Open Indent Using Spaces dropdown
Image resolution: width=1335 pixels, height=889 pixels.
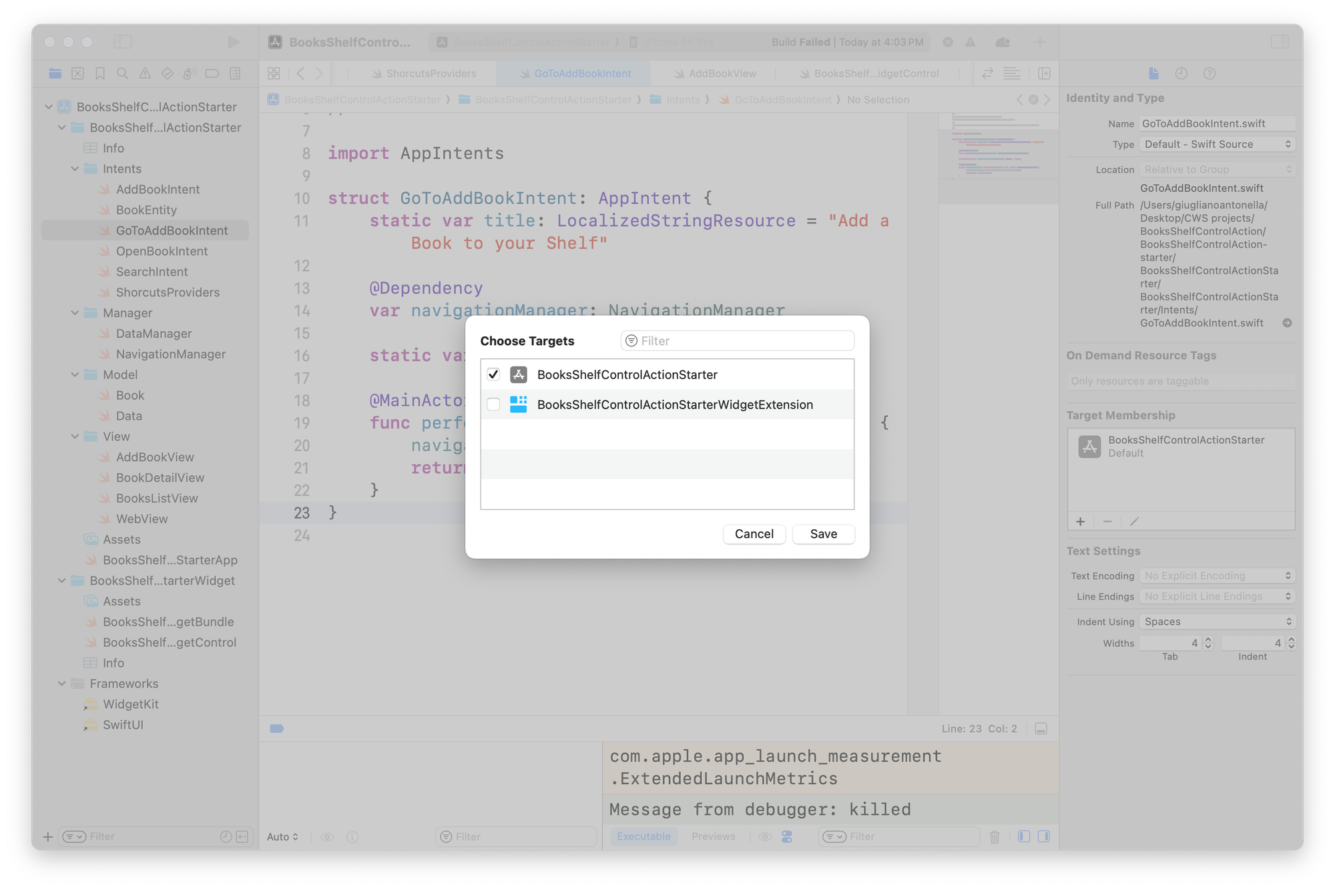[x=1217, y=621]
